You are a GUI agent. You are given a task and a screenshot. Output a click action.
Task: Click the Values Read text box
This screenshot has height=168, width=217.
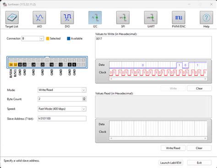[x=153, y=107]
